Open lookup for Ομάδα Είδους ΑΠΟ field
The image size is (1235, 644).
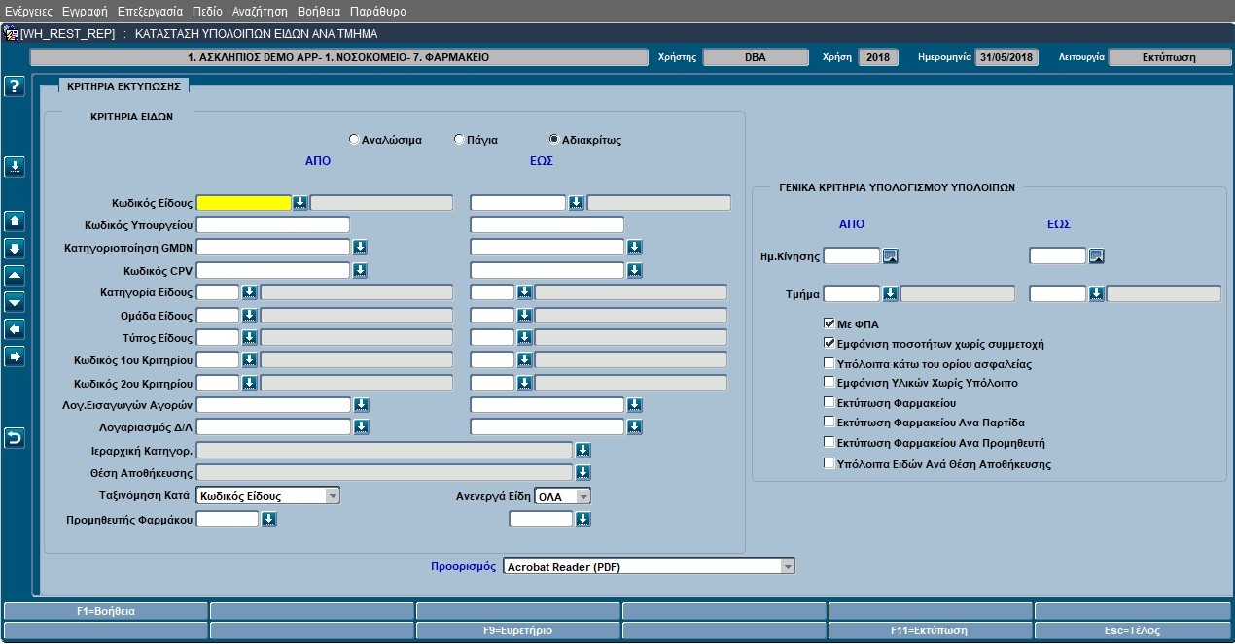[x=249, y=316]
